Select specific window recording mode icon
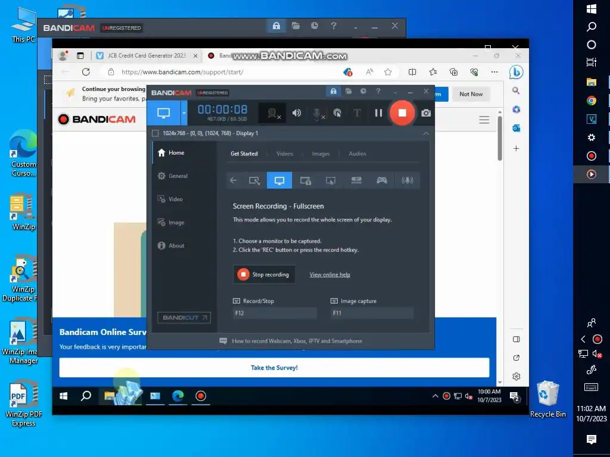 point(306,180)
